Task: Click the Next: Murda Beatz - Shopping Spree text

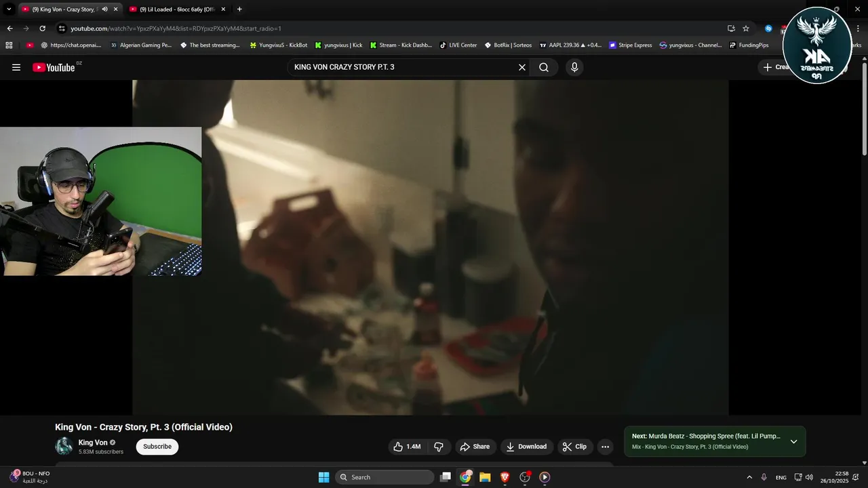Action: 706,436
